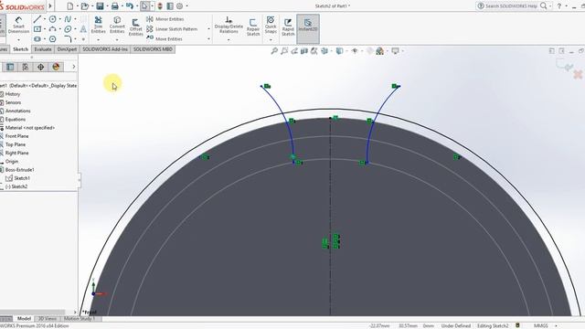Image resolution: width=585 pixels, height=329 pixels.
Task: Select Sketch1 in feature tree
Action: click(x=22, y=178)
